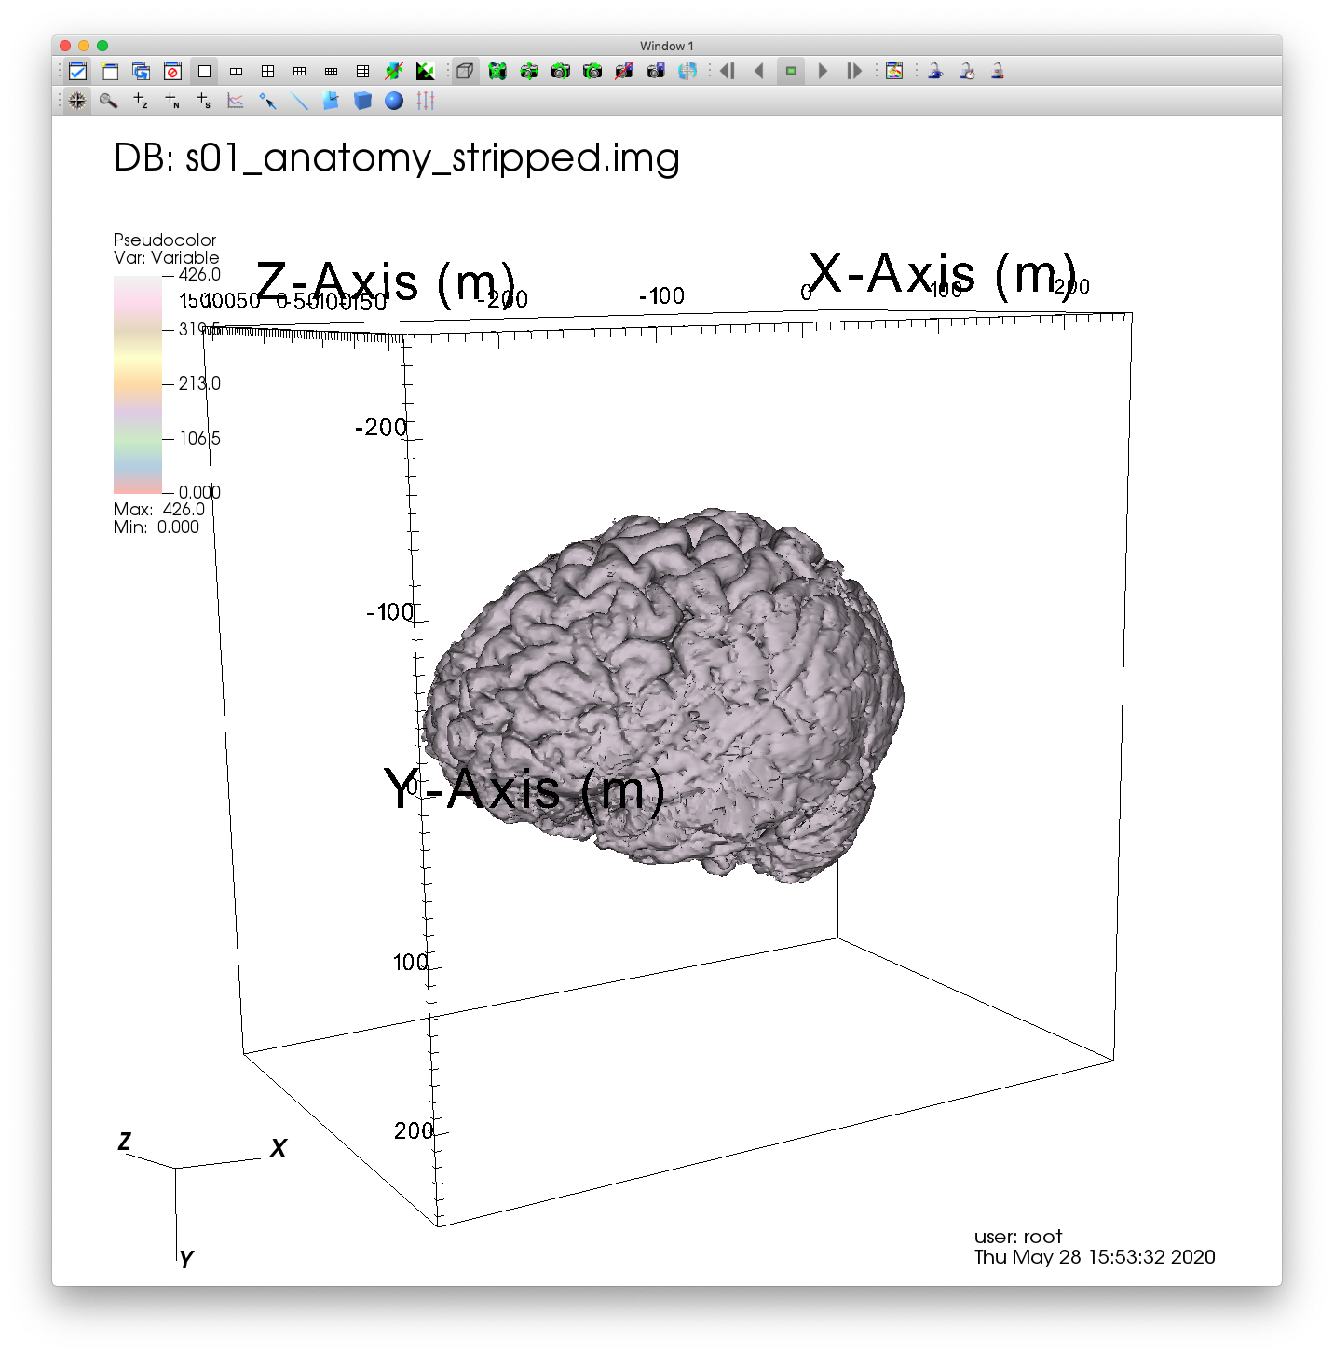This screenshot has height=1355, width=1334.
Task: Click the 'Y-Axis (m)' label
Action: pyautogui.click(x=524, y=790)
